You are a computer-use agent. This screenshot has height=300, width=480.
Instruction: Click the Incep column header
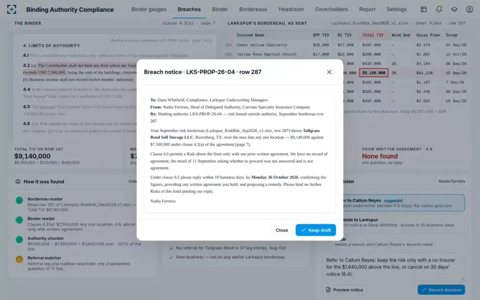(x=451, y=35)
